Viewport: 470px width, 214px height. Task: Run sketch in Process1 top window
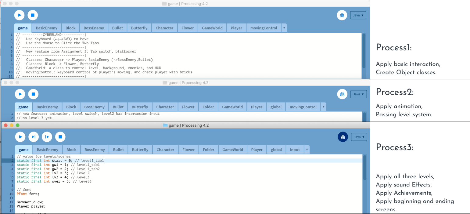(x=19, y=15)
